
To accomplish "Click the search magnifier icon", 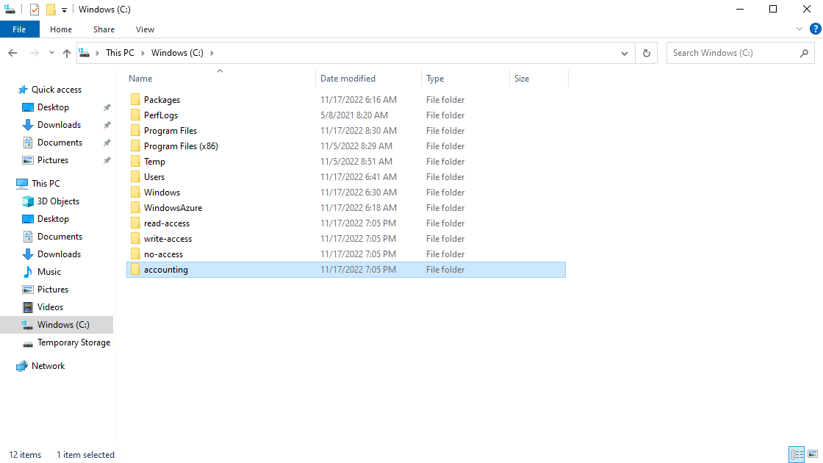I will pyautogui.click(x=804, y=53).
